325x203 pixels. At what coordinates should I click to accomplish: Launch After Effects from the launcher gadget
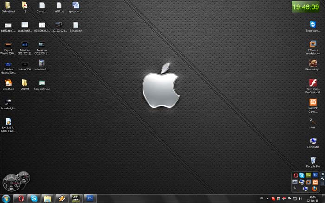point(295,182)
